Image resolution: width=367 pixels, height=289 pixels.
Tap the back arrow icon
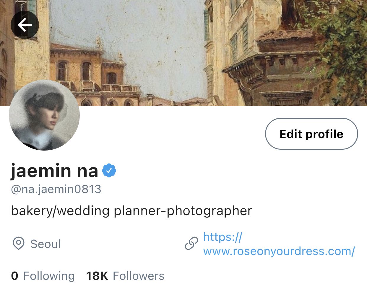coord(25,25)
